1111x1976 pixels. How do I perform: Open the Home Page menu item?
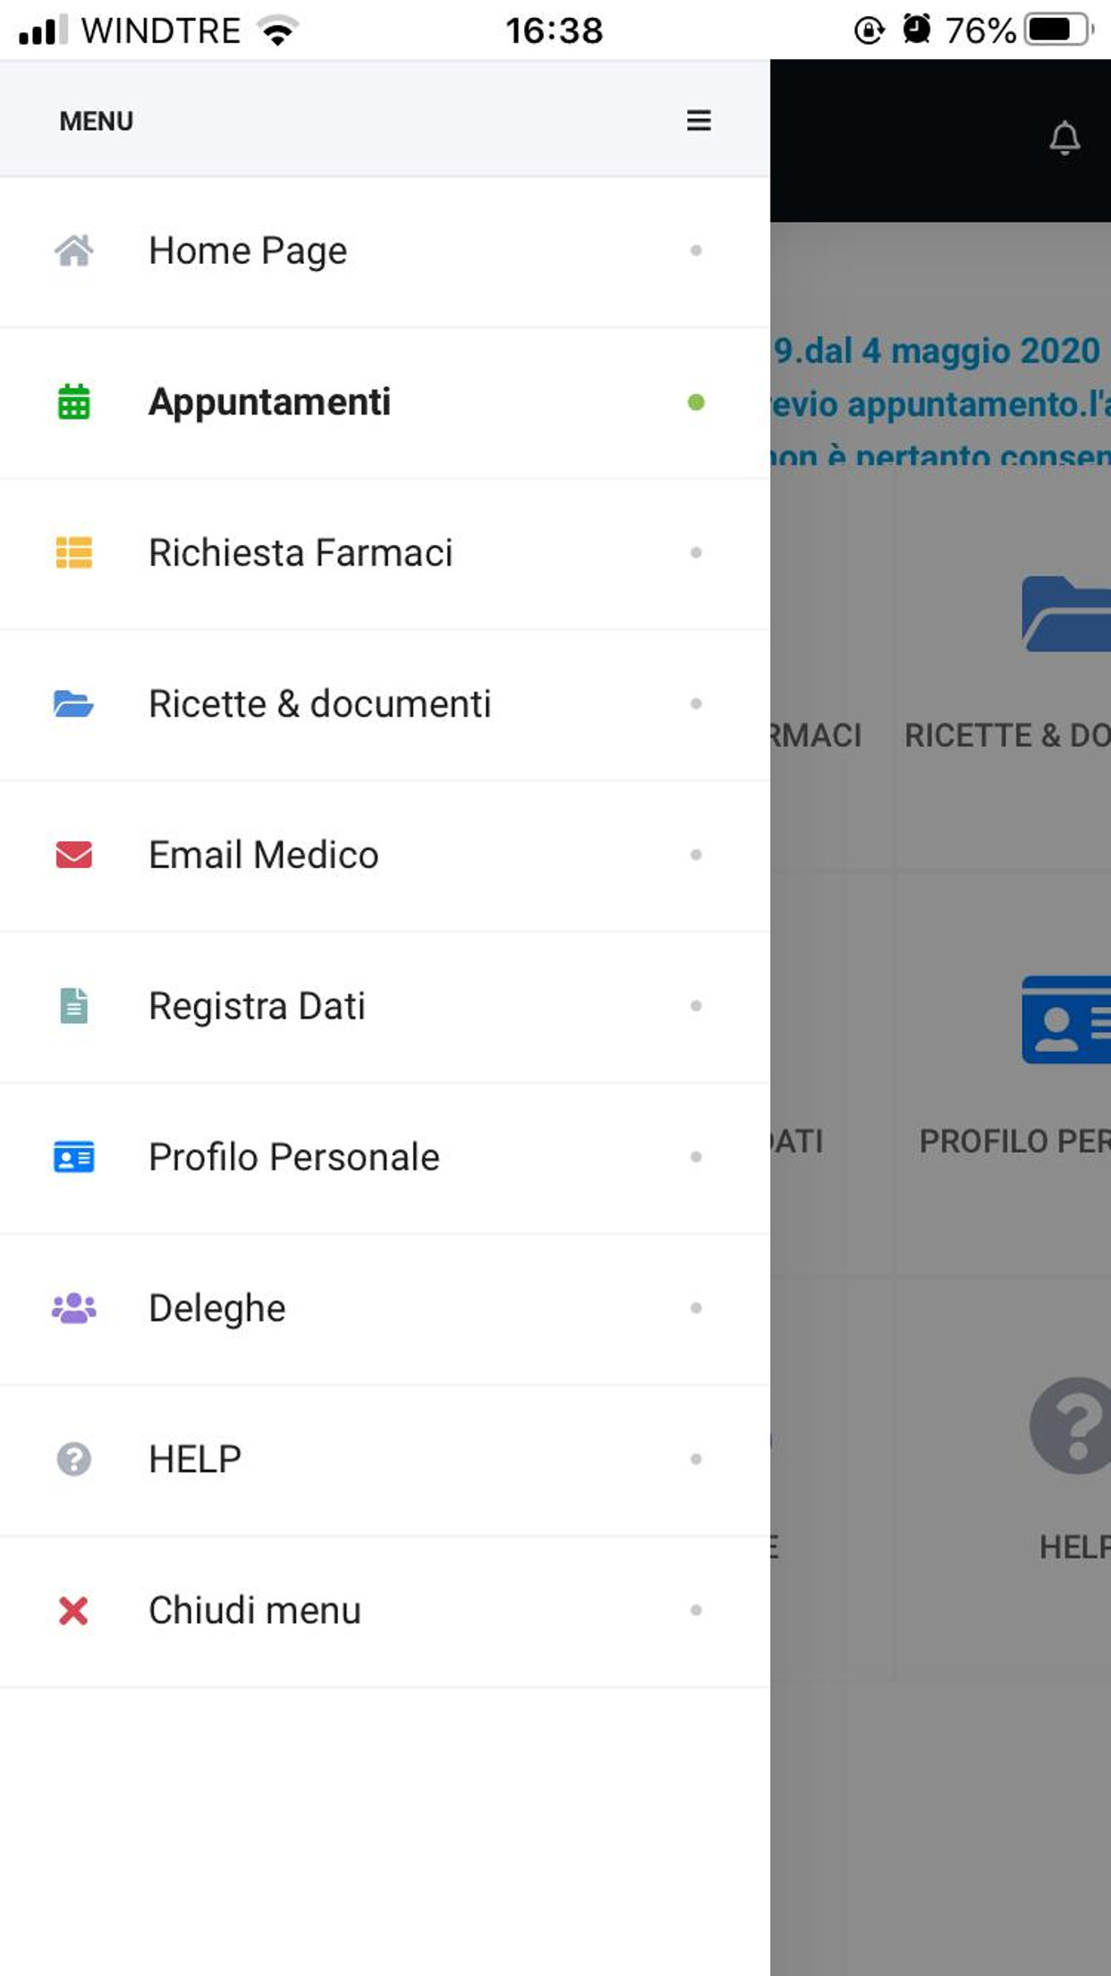click(248, 251)
